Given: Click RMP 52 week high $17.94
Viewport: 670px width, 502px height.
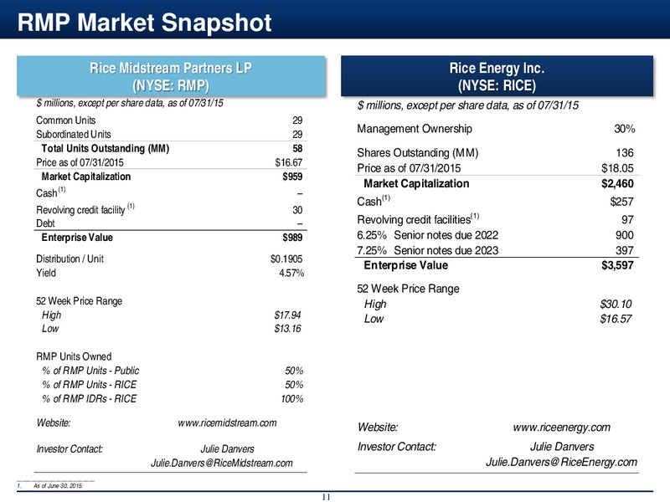Looking at the screenshot, I should [287, 315].
